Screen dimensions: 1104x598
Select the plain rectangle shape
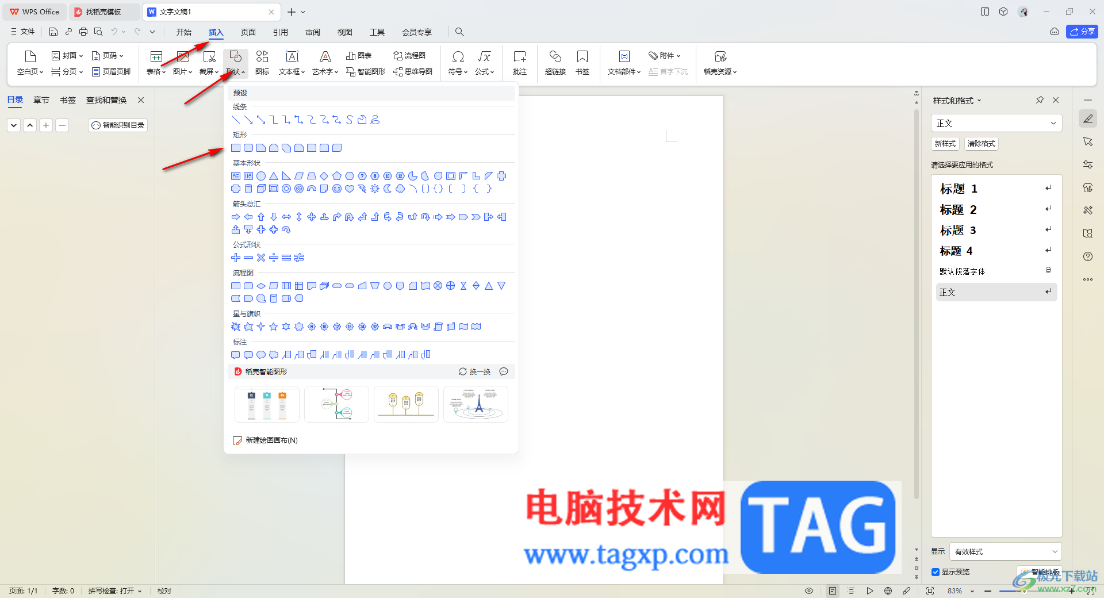(x=236, y=148)
